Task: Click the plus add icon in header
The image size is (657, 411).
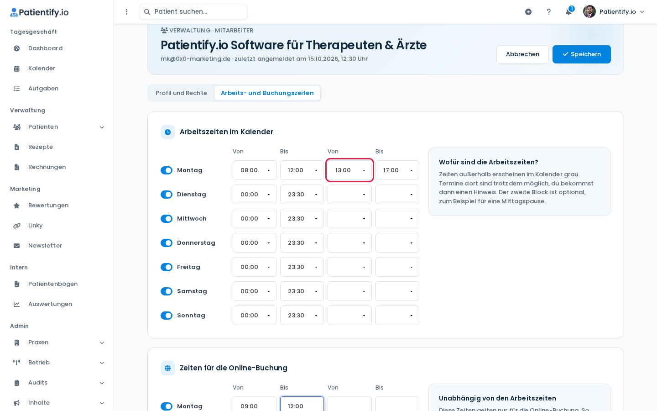Action: pos(528,12)
